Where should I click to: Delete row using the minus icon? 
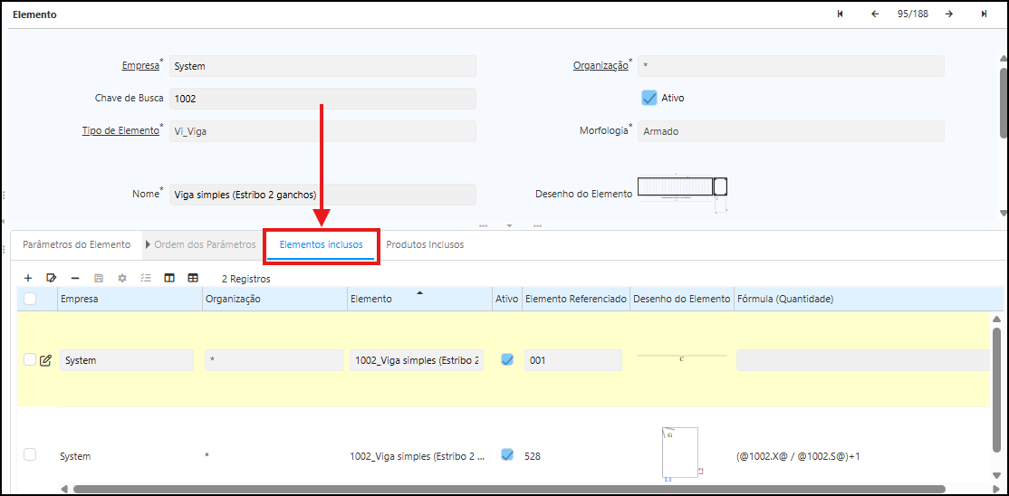pyautogui.click(x=75, y=278)
